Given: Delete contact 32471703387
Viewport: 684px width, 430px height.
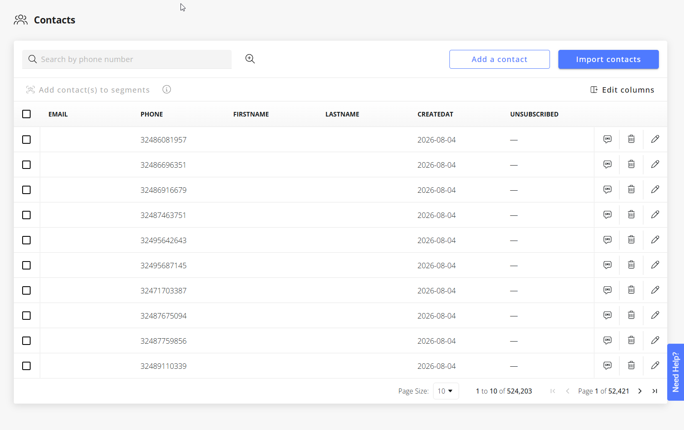Looking at the screenshot, I should pos(631,290).
